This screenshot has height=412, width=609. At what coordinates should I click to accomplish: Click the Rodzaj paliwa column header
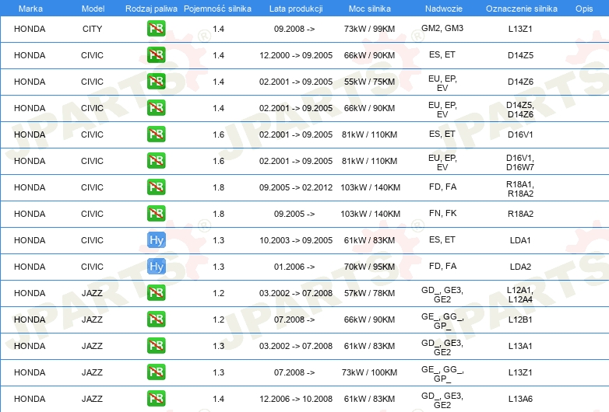pos(151,9)
